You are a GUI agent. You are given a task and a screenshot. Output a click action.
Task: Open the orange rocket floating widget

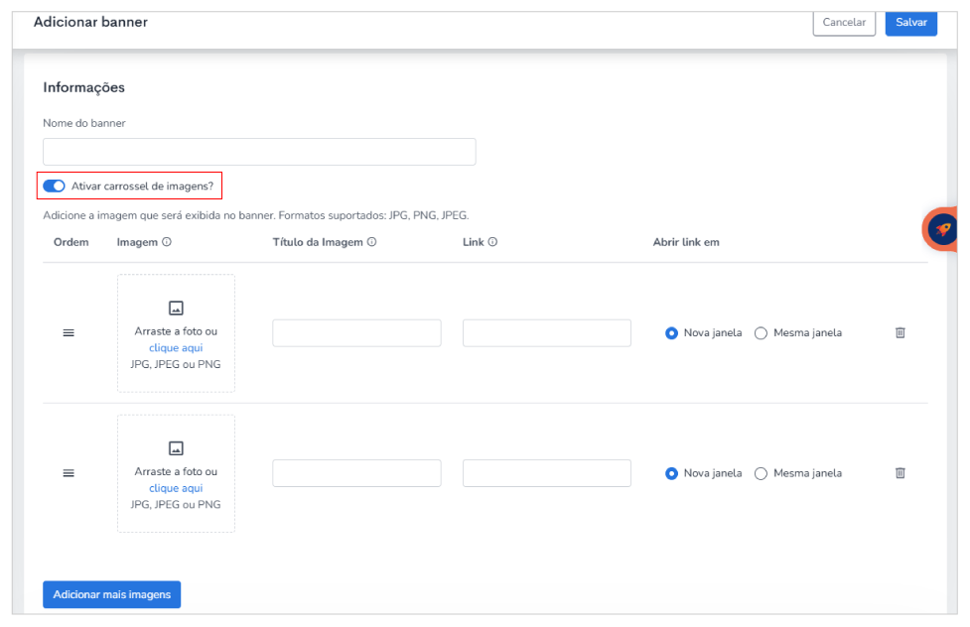point(941,229)
